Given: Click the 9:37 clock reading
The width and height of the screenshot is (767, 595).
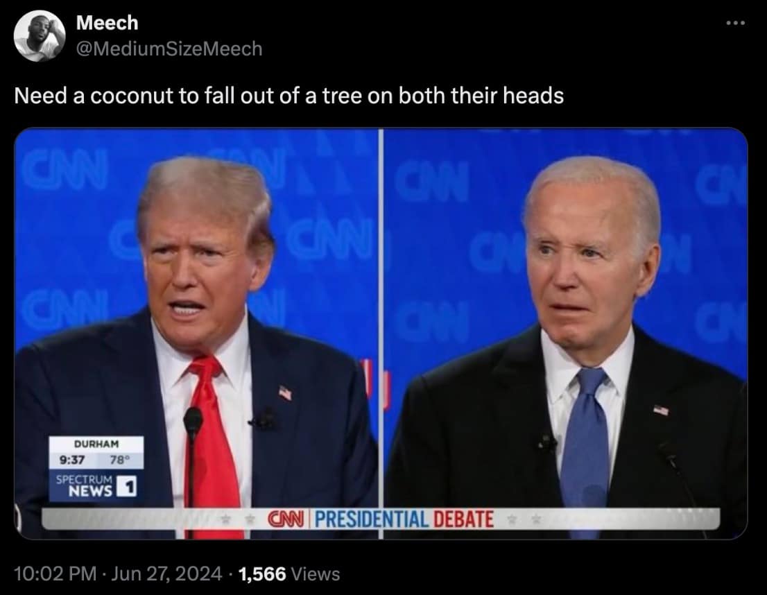Looking at the screenshot, I should point(72,460).
